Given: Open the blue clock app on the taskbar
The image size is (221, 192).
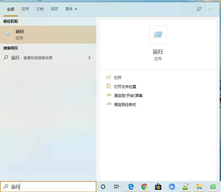Looking at the screenshot, I should tap(172, 187).
